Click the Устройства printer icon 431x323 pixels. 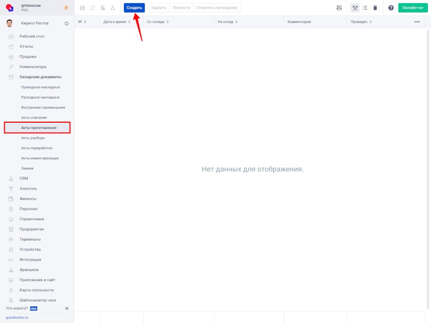point(11,250)
